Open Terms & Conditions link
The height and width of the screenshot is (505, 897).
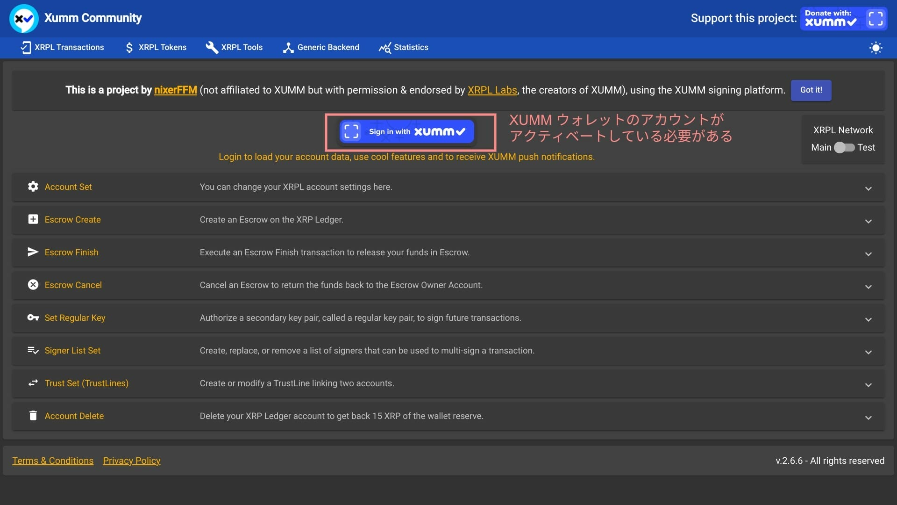[53, 461]
